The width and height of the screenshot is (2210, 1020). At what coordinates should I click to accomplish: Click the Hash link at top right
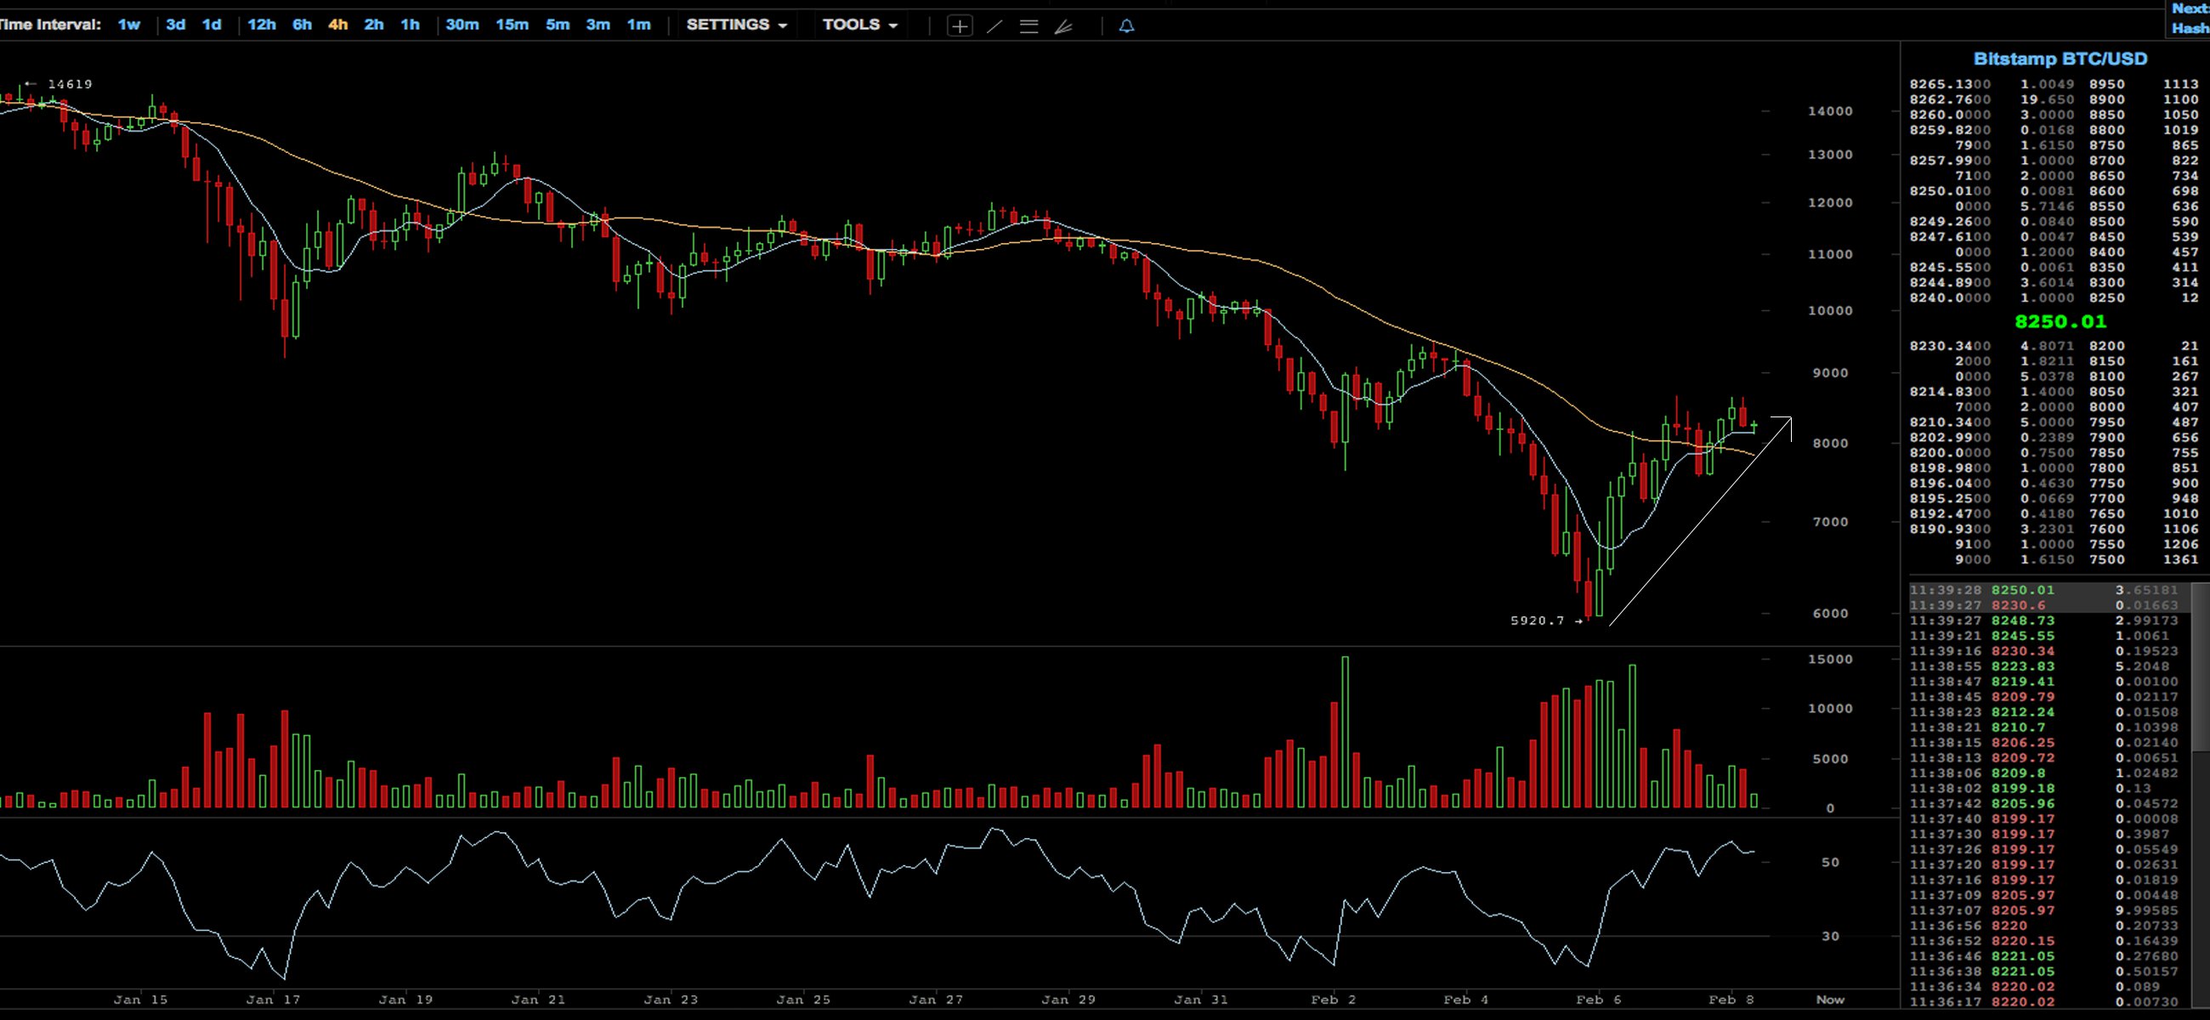pos(2191,28)
